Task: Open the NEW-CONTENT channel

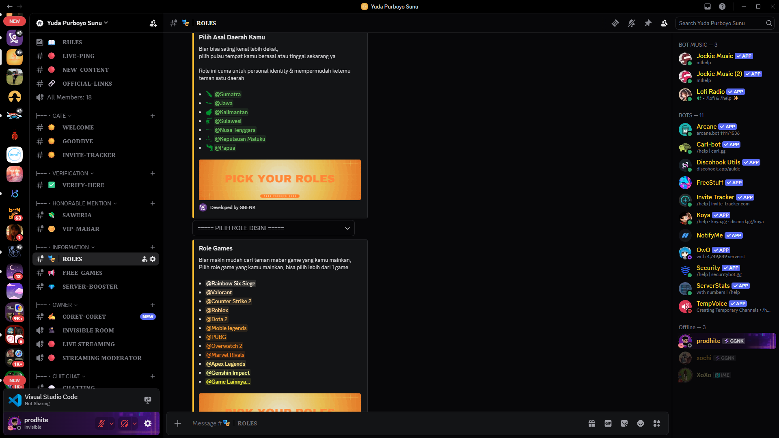Action: pyautogui.click(x=96, y=70)
